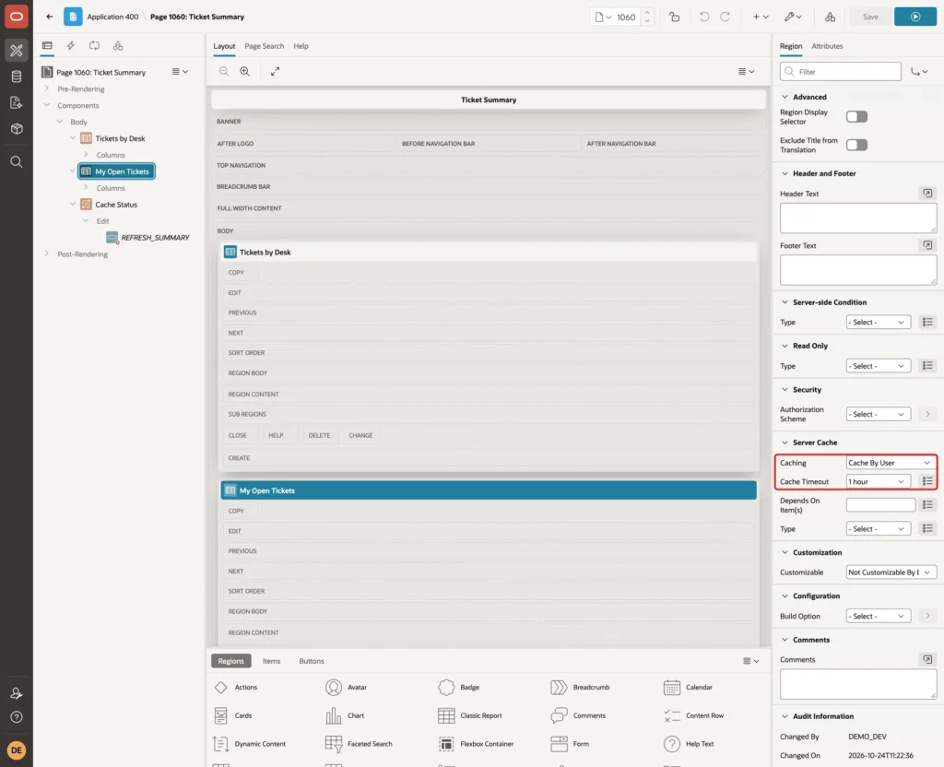Click the search magnifier in left sidebar
Image resolution: width=944 pixels, height=767 pixels.
(x=17, y=162)
